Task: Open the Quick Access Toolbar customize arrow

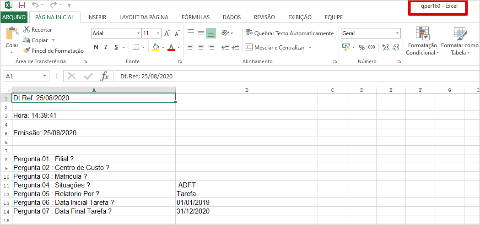Action: tap(69, 5)
